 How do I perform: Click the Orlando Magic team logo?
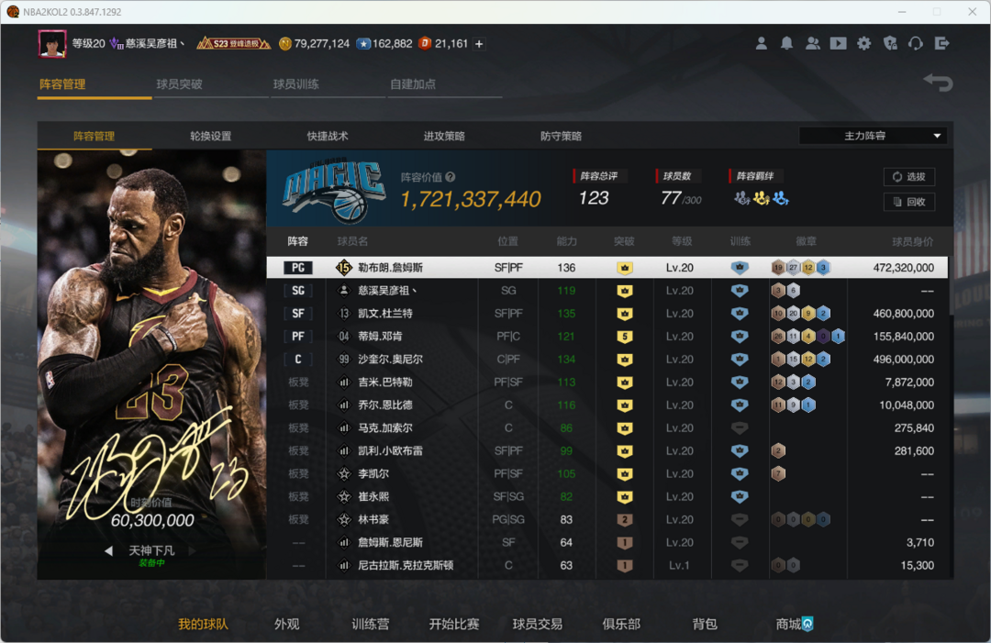334,190
